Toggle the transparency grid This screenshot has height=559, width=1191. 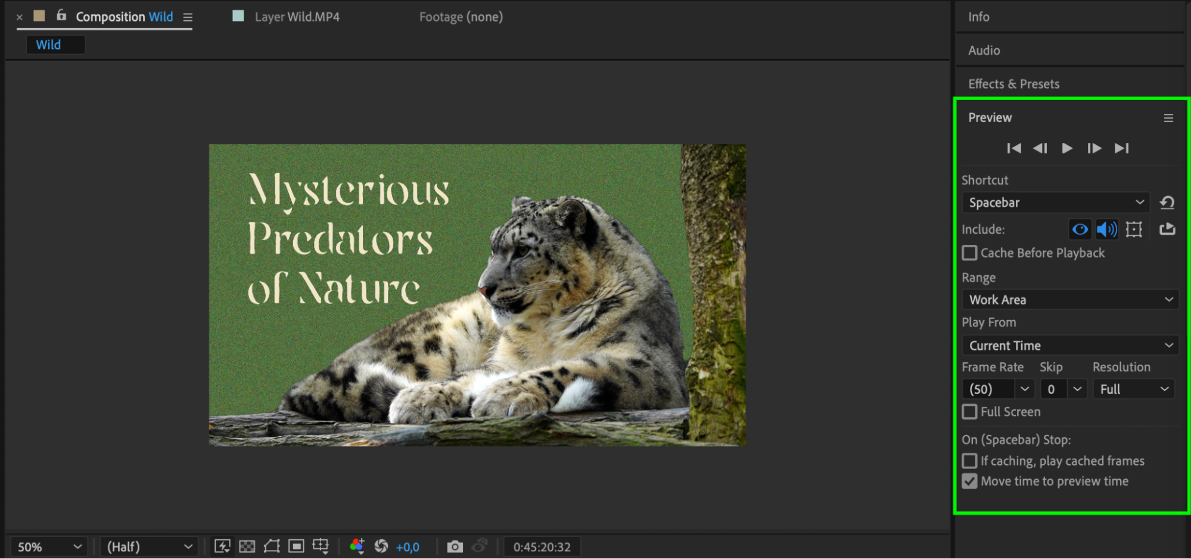point(247,546)
